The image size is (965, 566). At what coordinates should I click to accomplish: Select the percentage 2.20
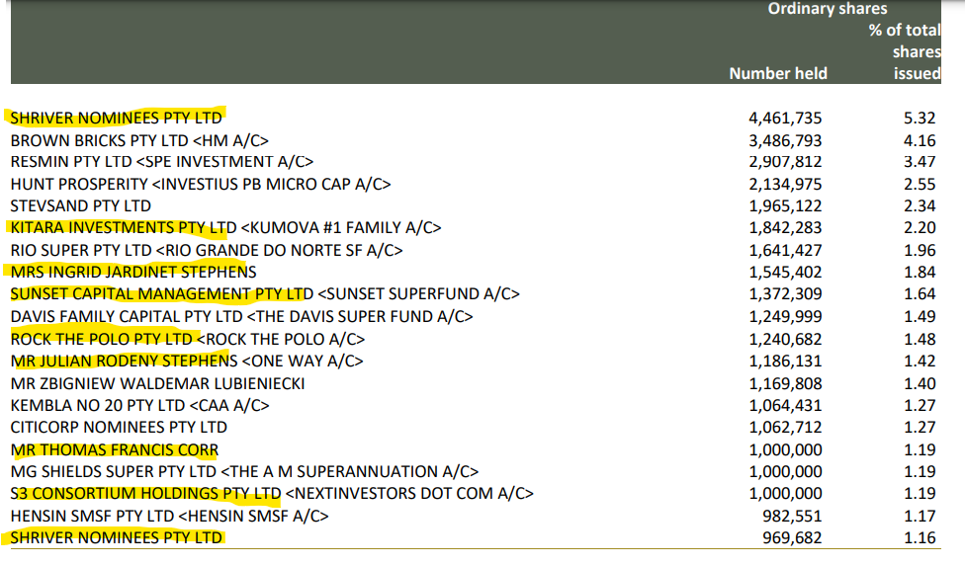pos(920,228)
